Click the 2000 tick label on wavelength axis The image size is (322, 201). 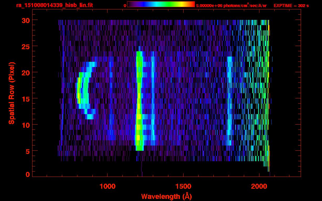click(x=259, y=186)
